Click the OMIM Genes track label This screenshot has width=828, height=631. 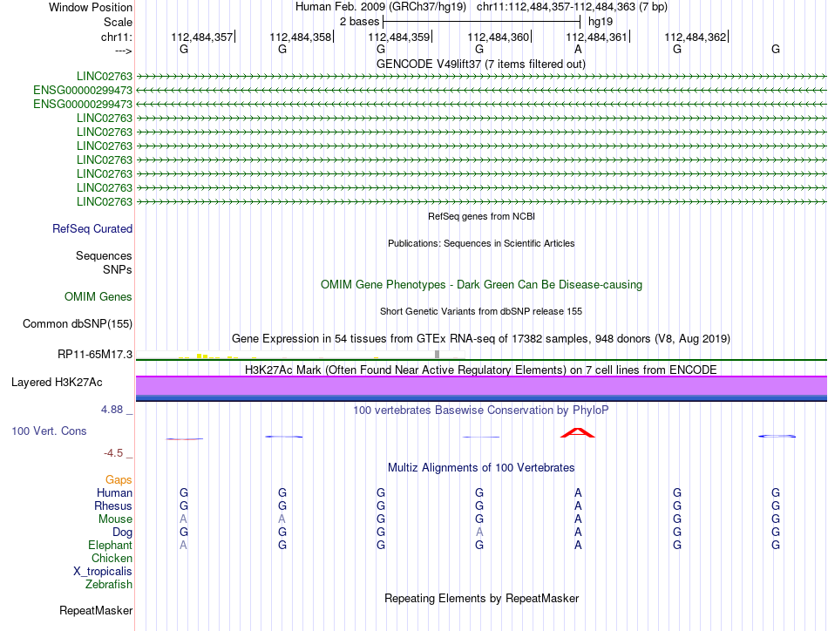pos(98,296)
